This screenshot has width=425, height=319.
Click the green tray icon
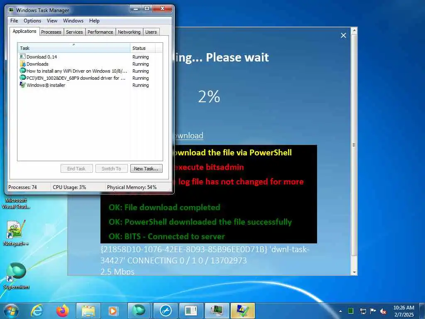(350, 311)
